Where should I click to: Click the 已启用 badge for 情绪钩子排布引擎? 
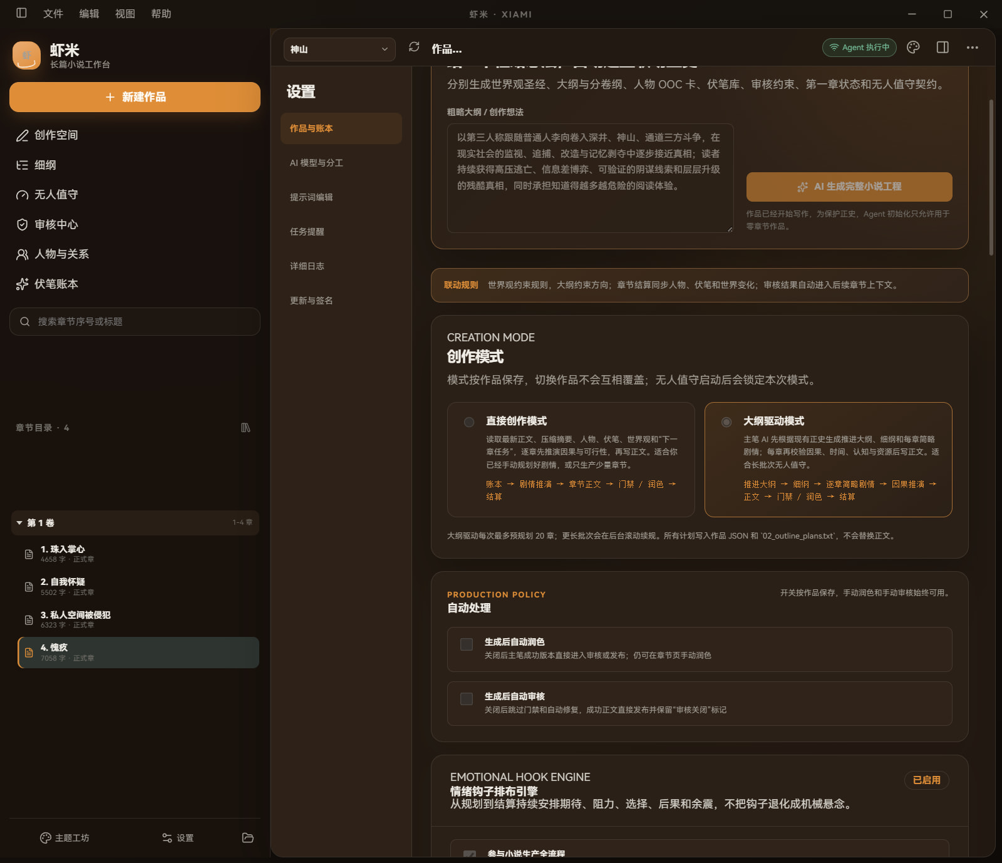click(927, 780)
